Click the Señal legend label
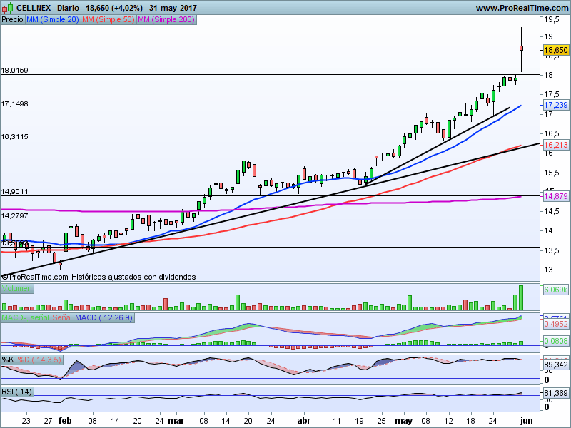This screenshot has height=428, width=571. 62,317
